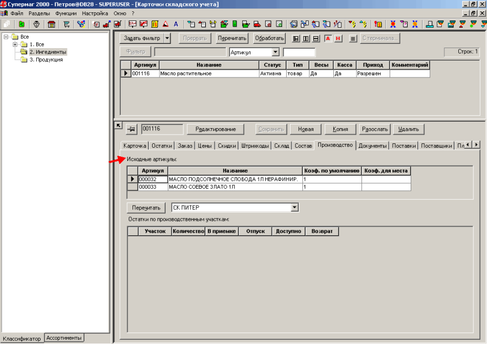This screenshot has width=487, height=344.
Task: Switch to the Состав tab
Action: click(303, 145)
